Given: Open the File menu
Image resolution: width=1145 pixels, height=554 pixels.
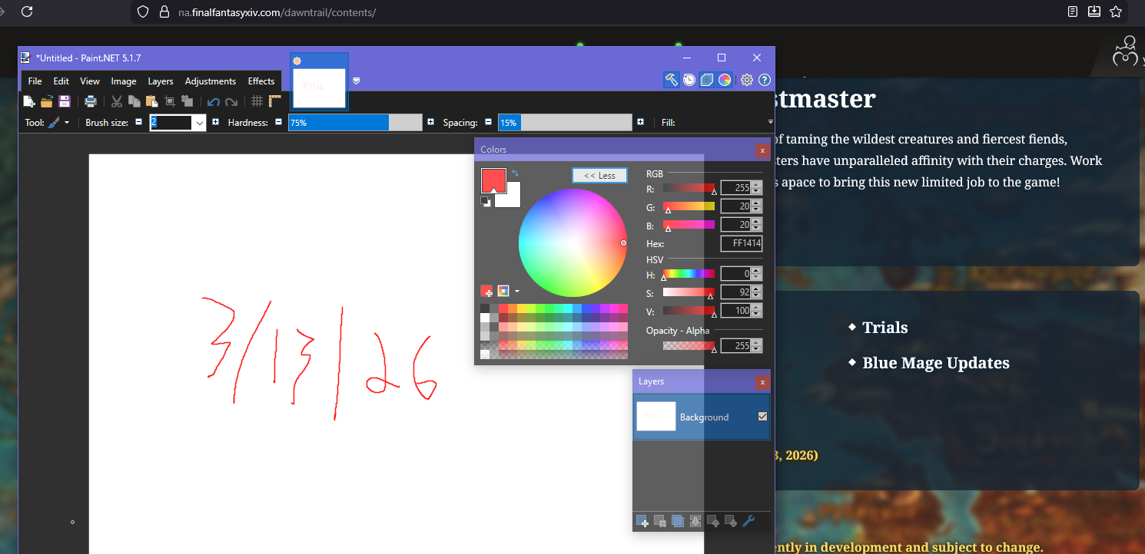Looking at the screenshot, I should (35, 81).
